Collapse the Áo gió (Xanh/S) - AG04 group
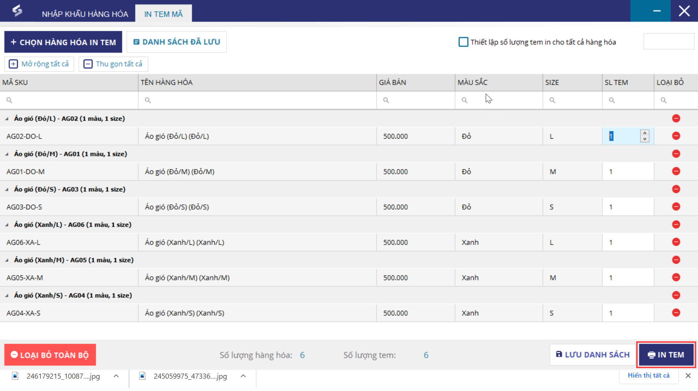The width and height of the screenshot is (698, 391). [7, 296]
